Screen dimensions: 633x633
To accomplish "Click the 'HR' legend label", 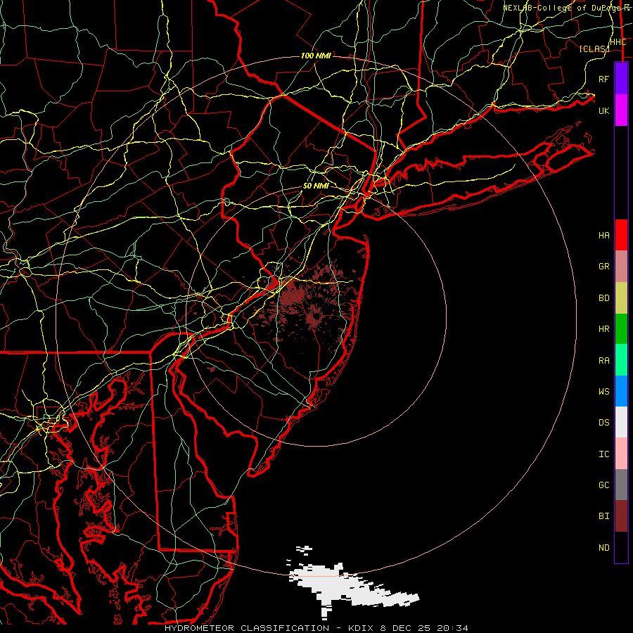I will (x=604, y=329).
